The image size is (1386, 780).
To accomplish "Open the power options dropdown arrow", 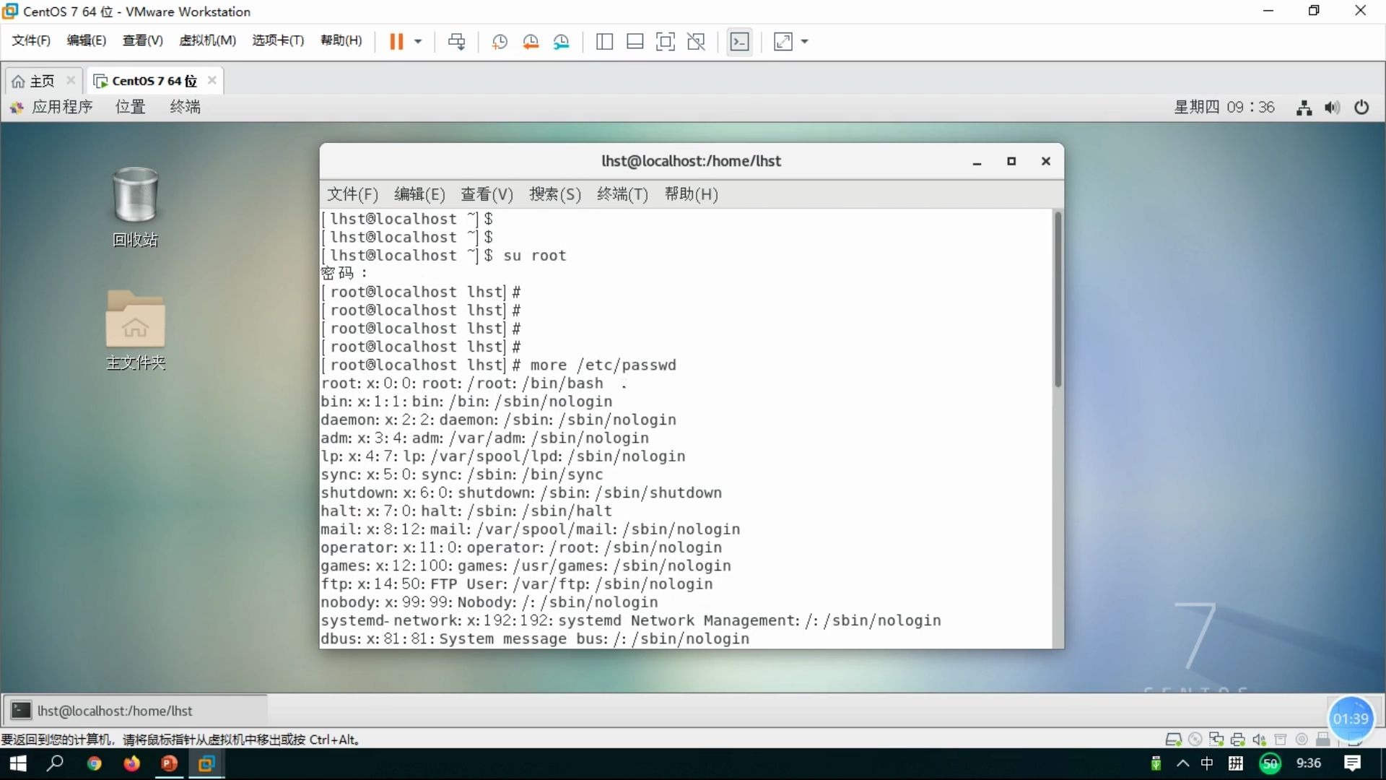I will [418, 41].
